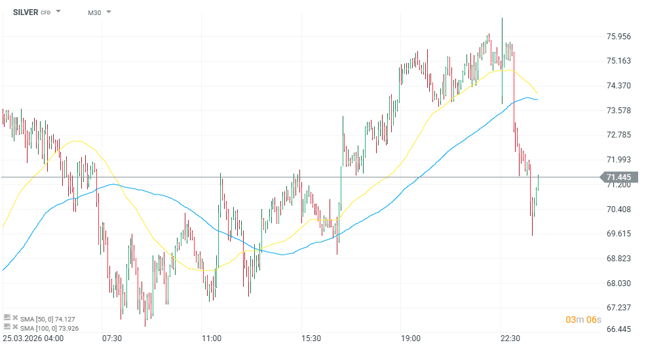
Task: Open settings for SMA 50 indicator
Action: [x=7, y=318]
